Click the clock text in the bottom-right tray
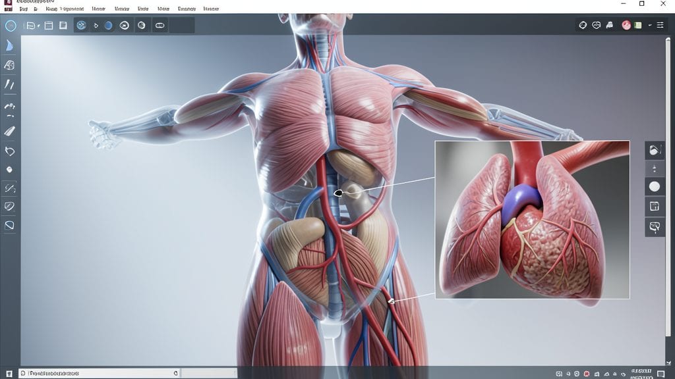 pos(641,374)
